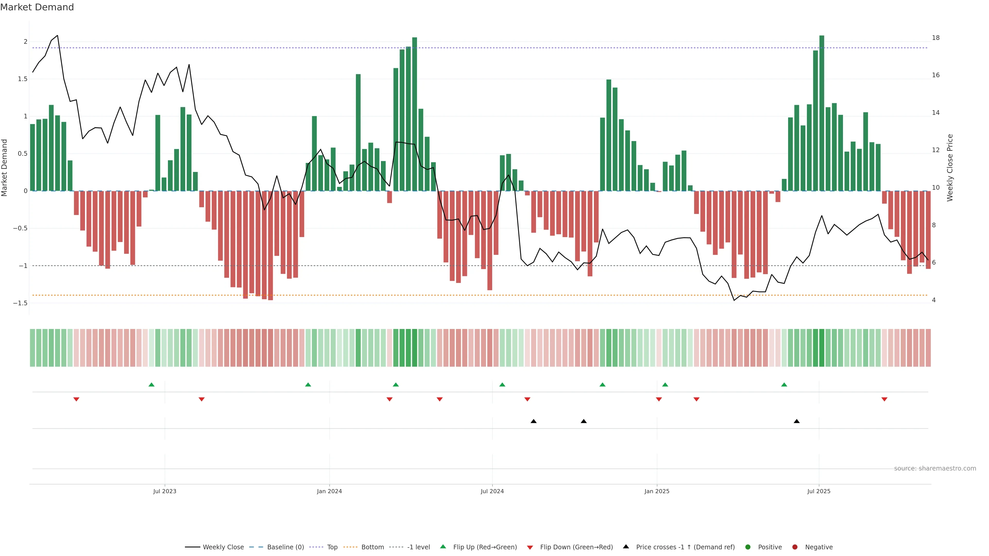Click Flip Down red triangle in legend
989x556 pixels.
tap(530, 548)
